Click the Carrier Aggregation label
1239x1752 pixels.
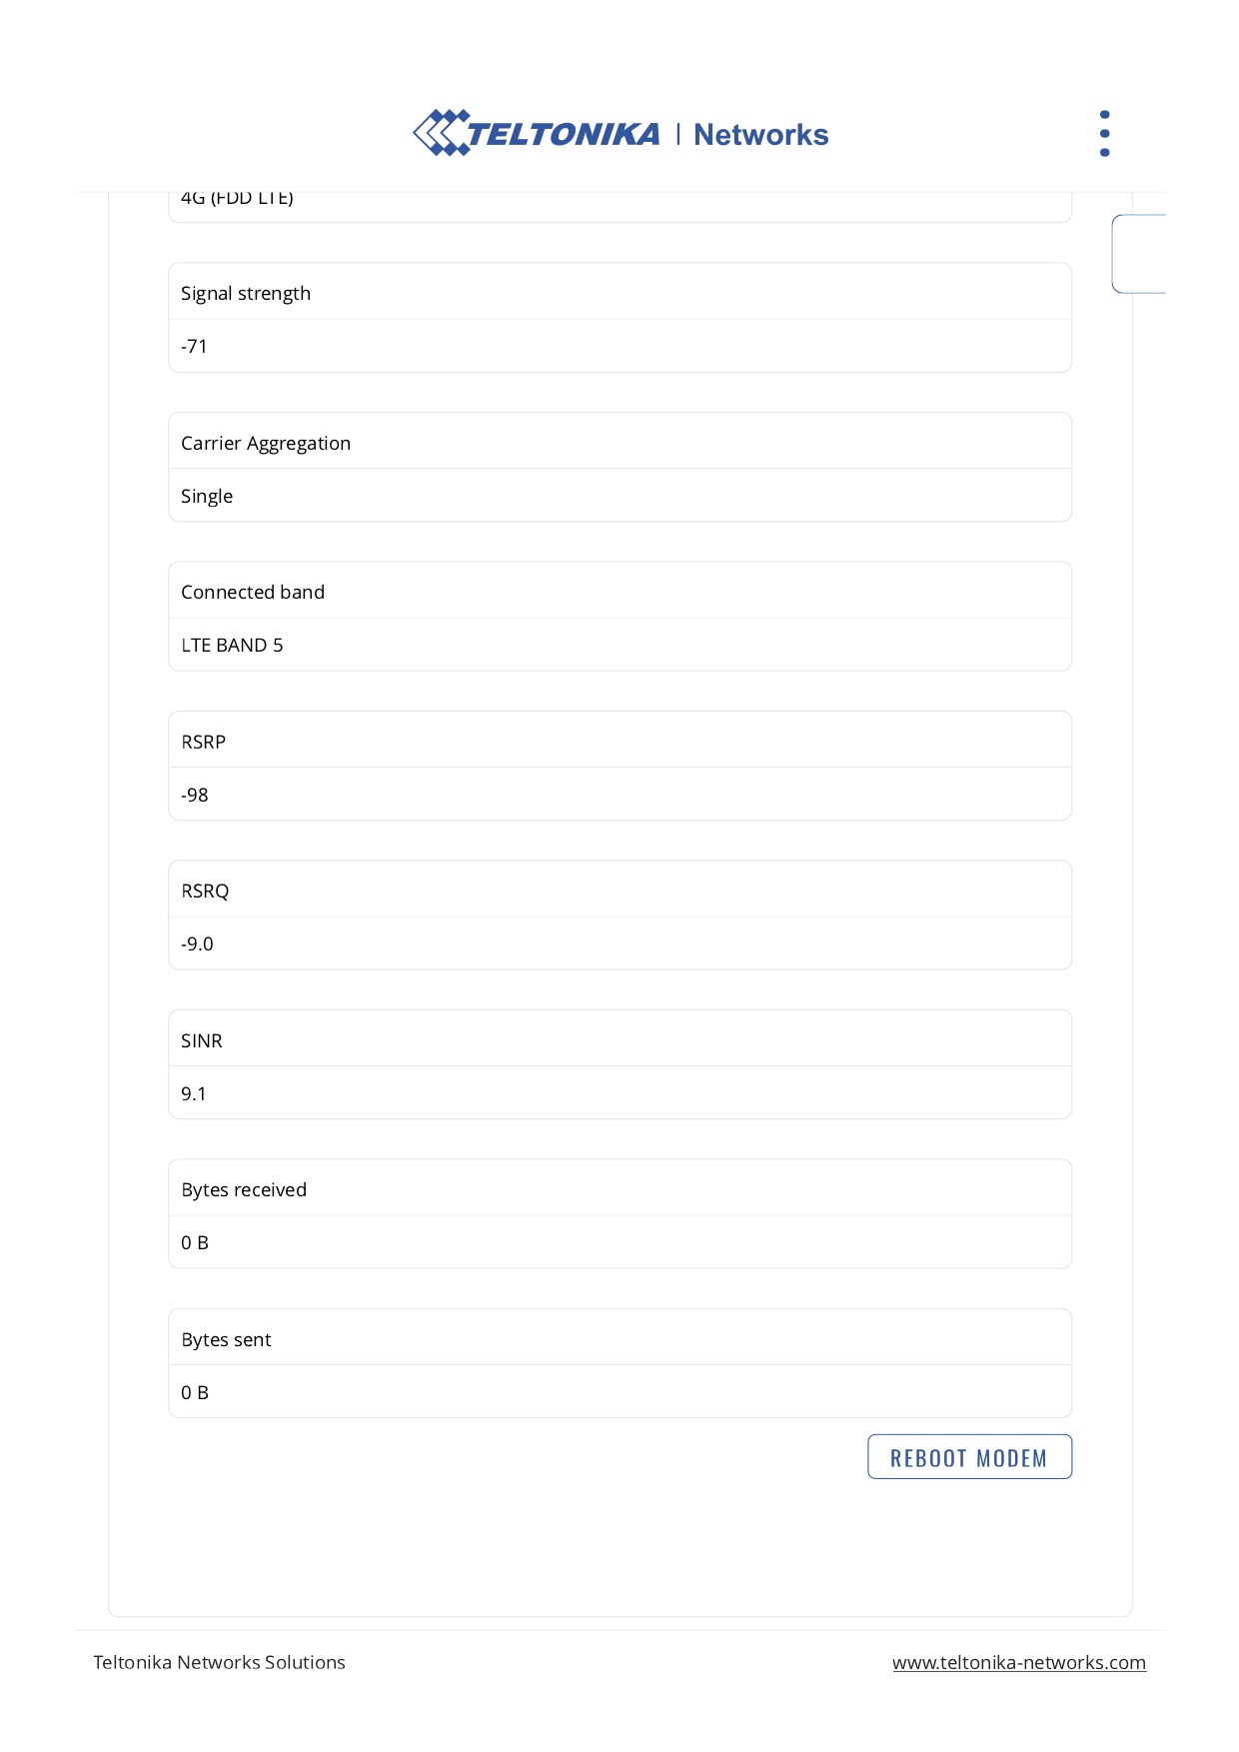[266, 444]
